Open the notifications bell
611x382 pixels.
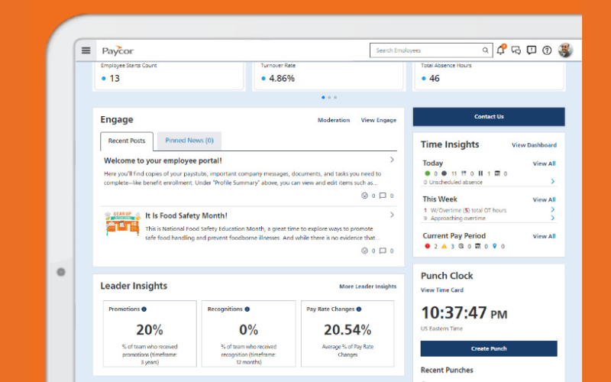501,50
